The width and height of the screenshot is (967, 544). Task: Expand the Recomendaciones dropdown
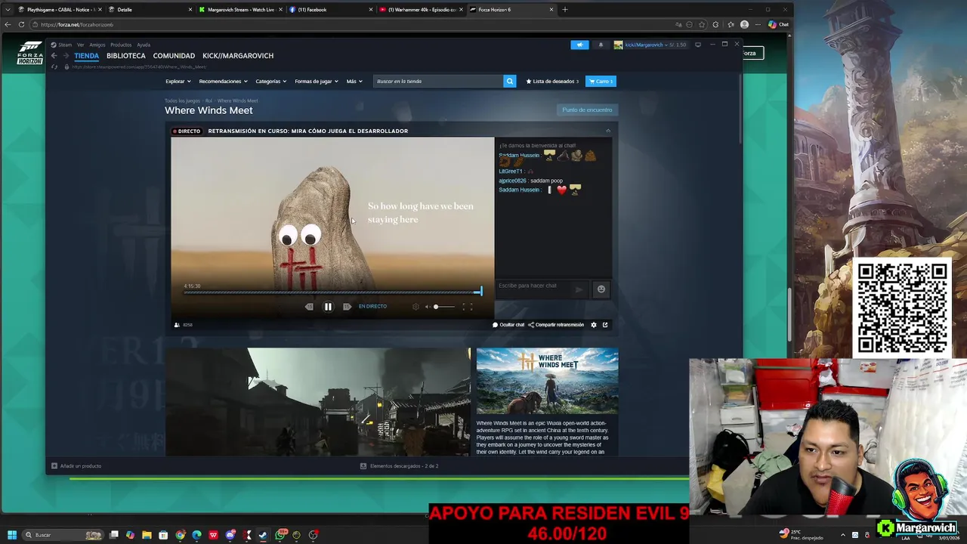point(223,81)
